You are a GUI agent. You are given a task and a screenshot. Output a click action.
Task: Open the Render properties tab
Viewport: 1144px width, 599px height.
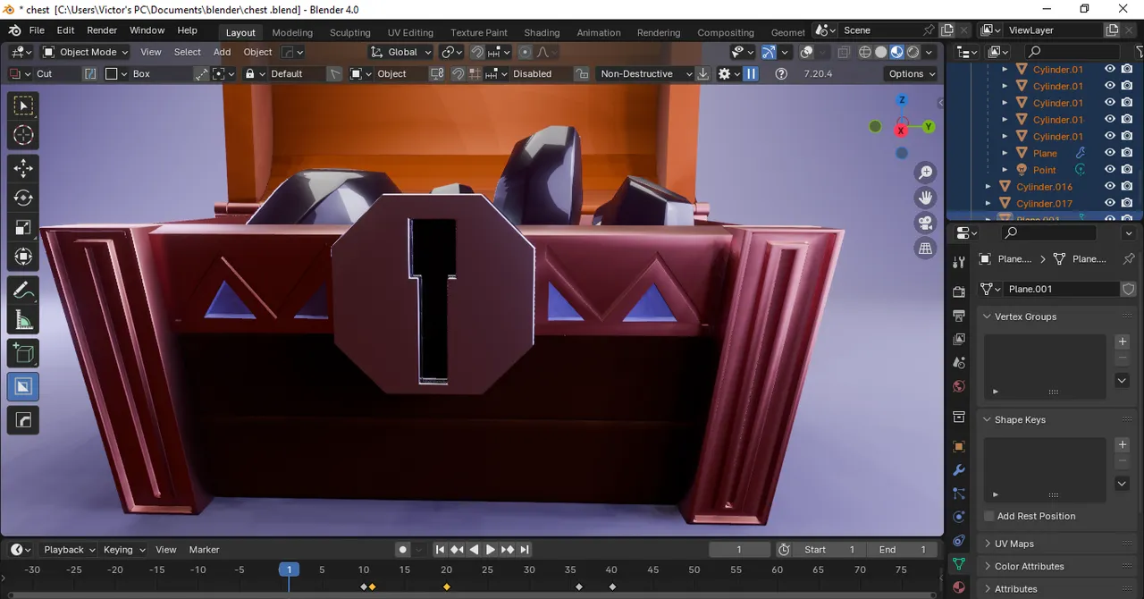(959, 291)
